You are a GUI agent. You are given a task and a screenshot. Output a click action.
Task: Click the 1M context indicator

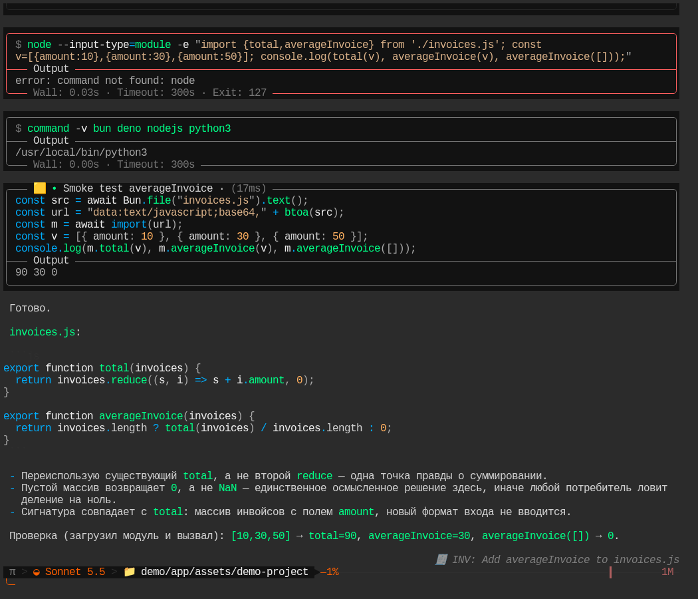coord(667,572)
